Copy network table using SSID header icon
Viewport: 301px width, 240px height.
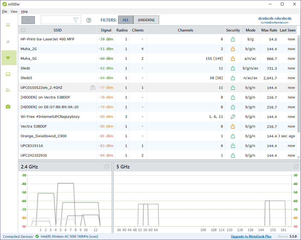tap(23, 30)
